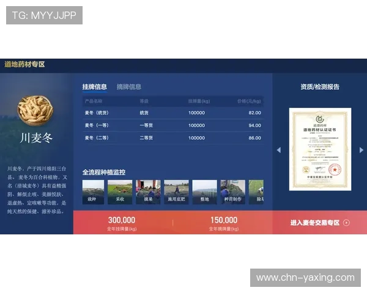Open the 进入麦冬交易专区 link
367x293 pixels.
click(315, 223)
